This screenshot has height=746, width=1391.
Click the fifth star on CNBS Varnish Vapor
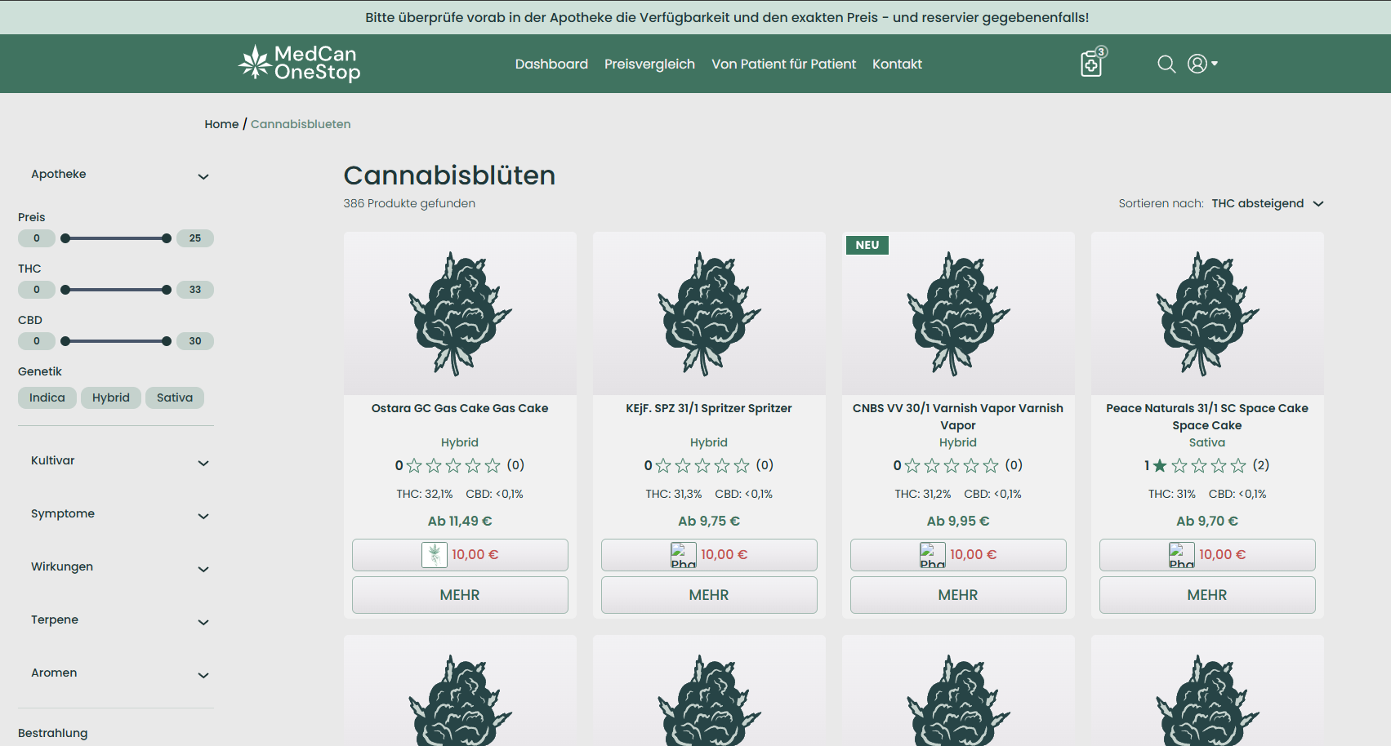tap(991, 465)
